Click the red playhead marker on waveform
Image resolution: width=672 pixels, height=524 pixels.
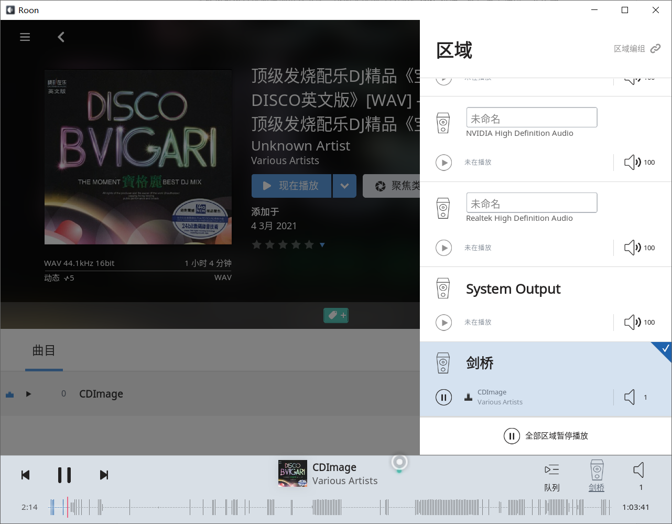[68, 507]
